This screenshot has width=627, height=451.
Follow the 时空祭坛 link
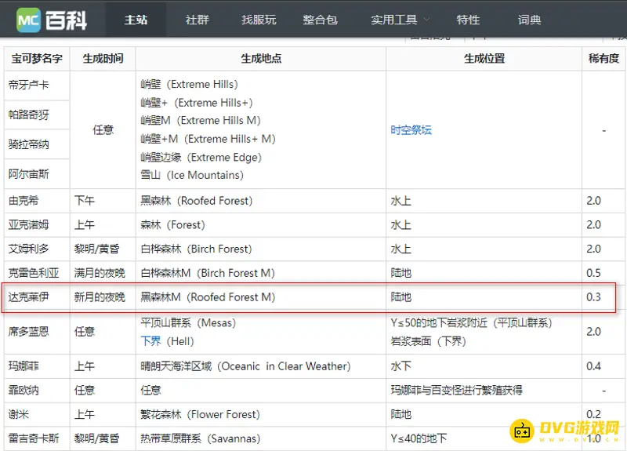pyautogui.click(x=411, y=130)
